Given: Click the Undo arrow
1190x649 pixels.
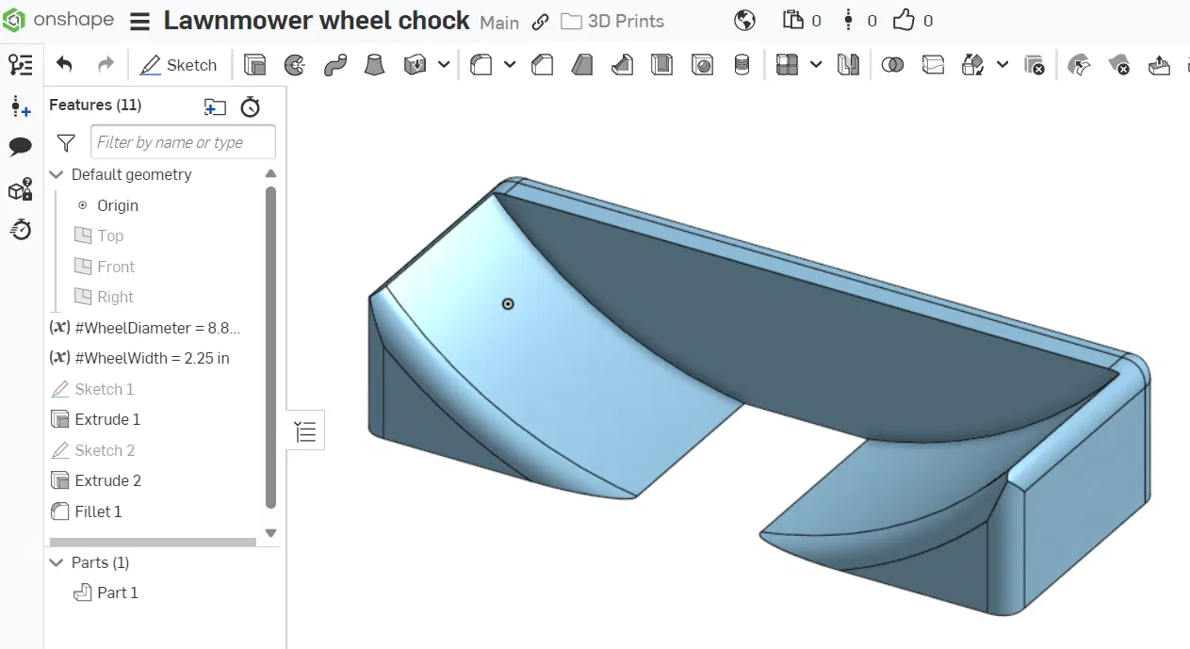Looking at the screenshot, I should pyautogui.click(x=64, y=65).
